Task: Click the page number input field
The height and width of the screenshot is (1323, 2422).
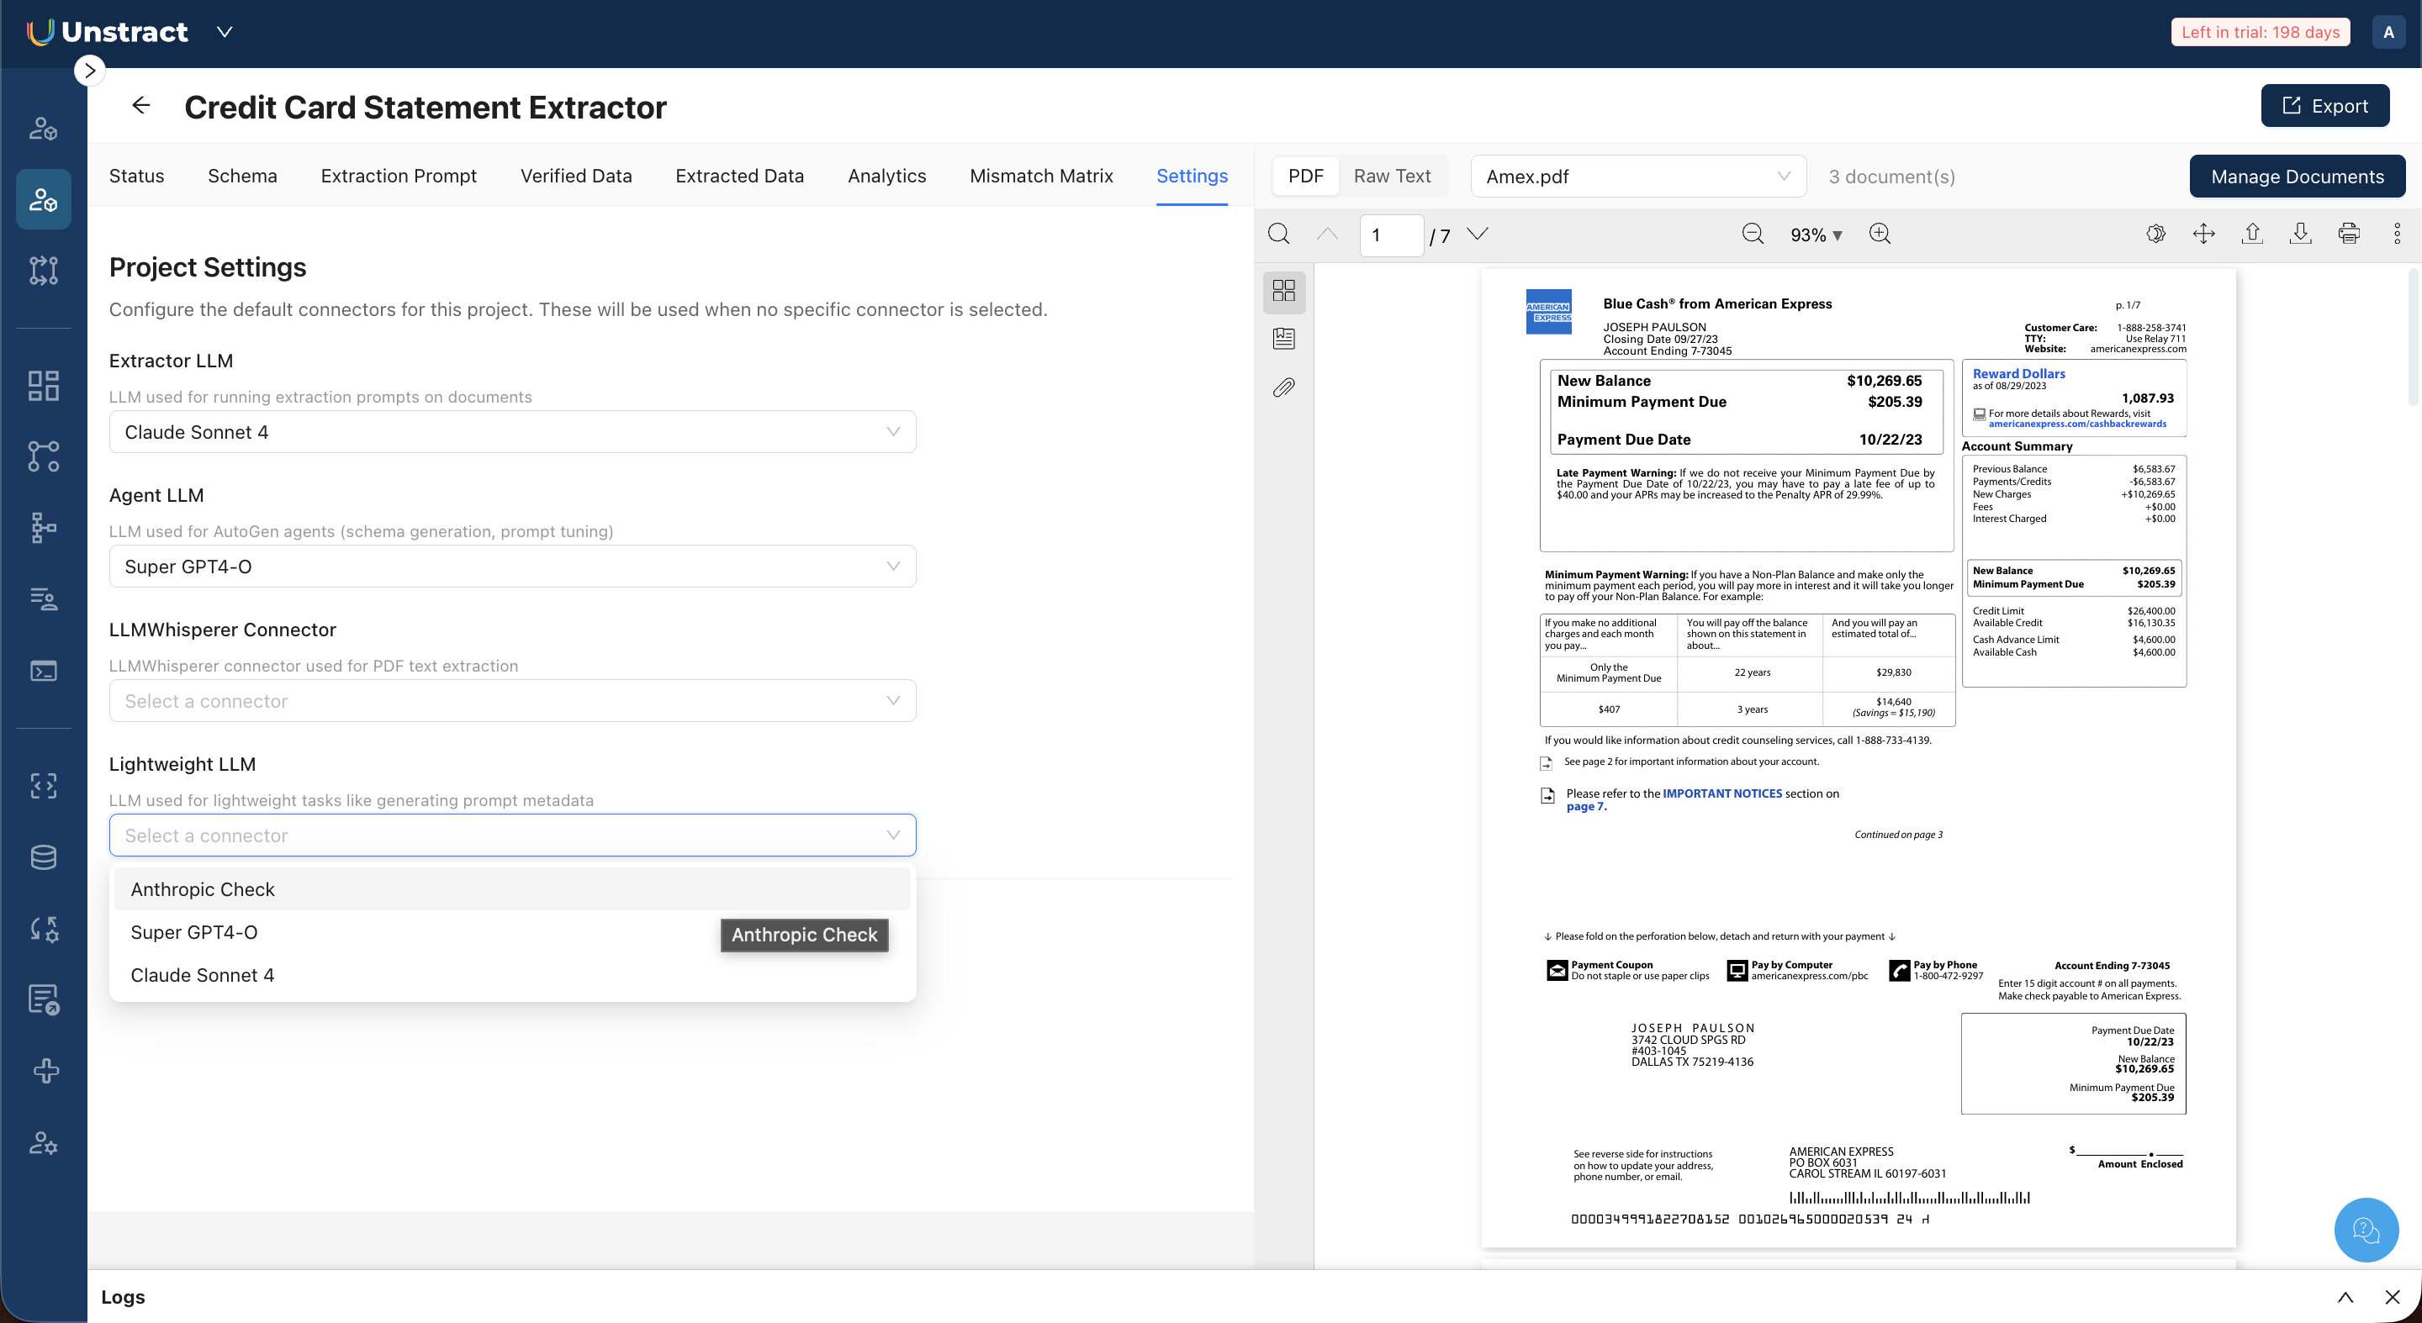Action: click(x=1391, y=235)
